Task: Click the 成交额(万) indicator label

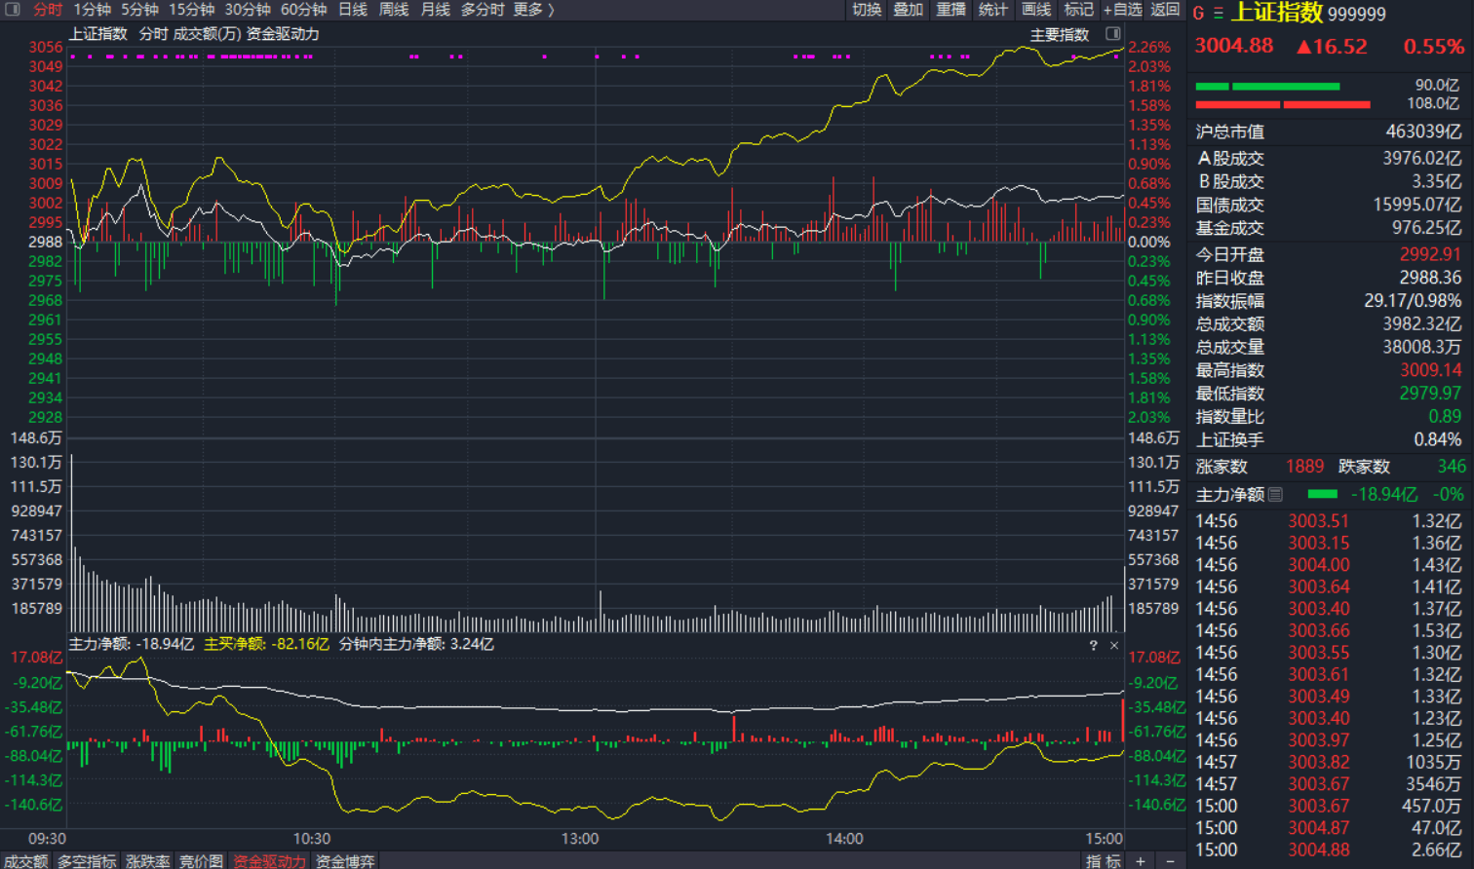Action: point(208,34)
